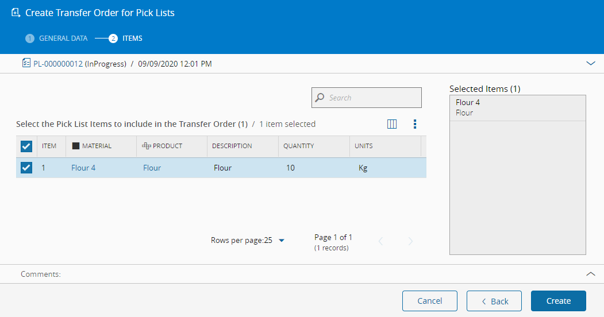The width and height of the screenshot is (604, 317).
Task: Click the pick list icon beside PL-000000012
Action: tap(26, 64)
